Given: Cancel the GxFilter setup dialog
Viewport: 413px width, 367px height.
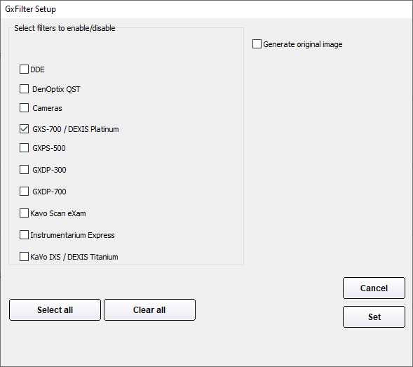Looking at the screenshot, I should tap(374, 288).
